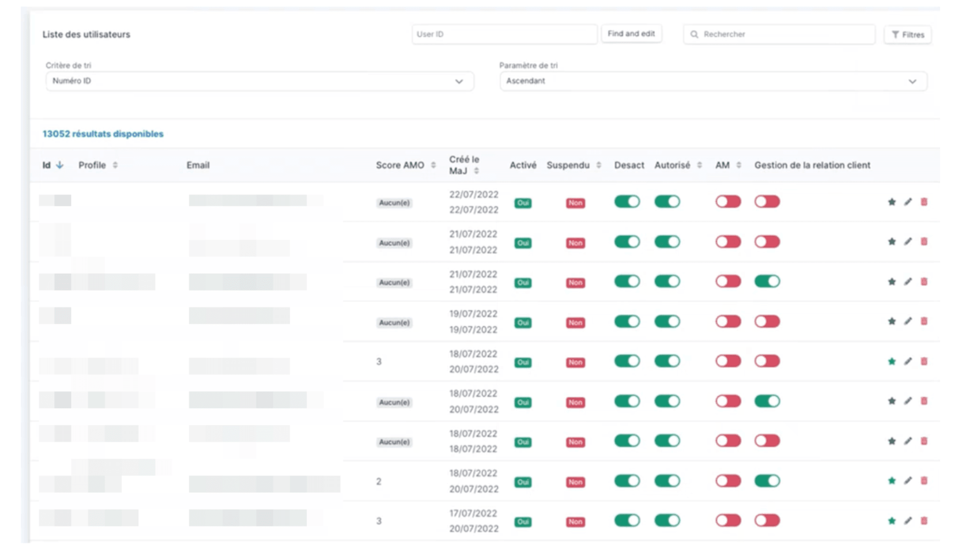
Task: Toggle green star on the 17/07/2022 row
Action: (x=892, y=521)
